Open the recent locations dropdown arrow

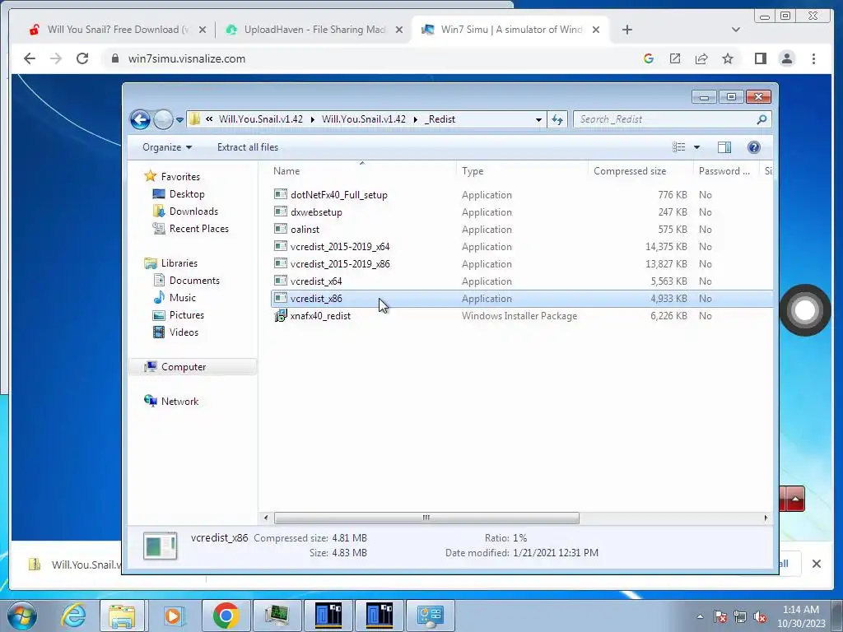(179, 120)
